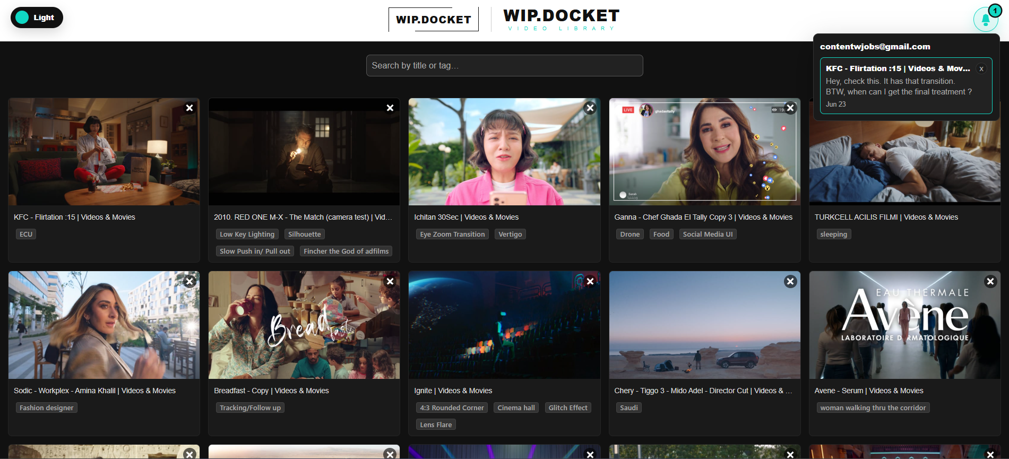Screen dimensions: 1009x459
Task: Focus the Search by title or tag field
Action: point(504,65)
